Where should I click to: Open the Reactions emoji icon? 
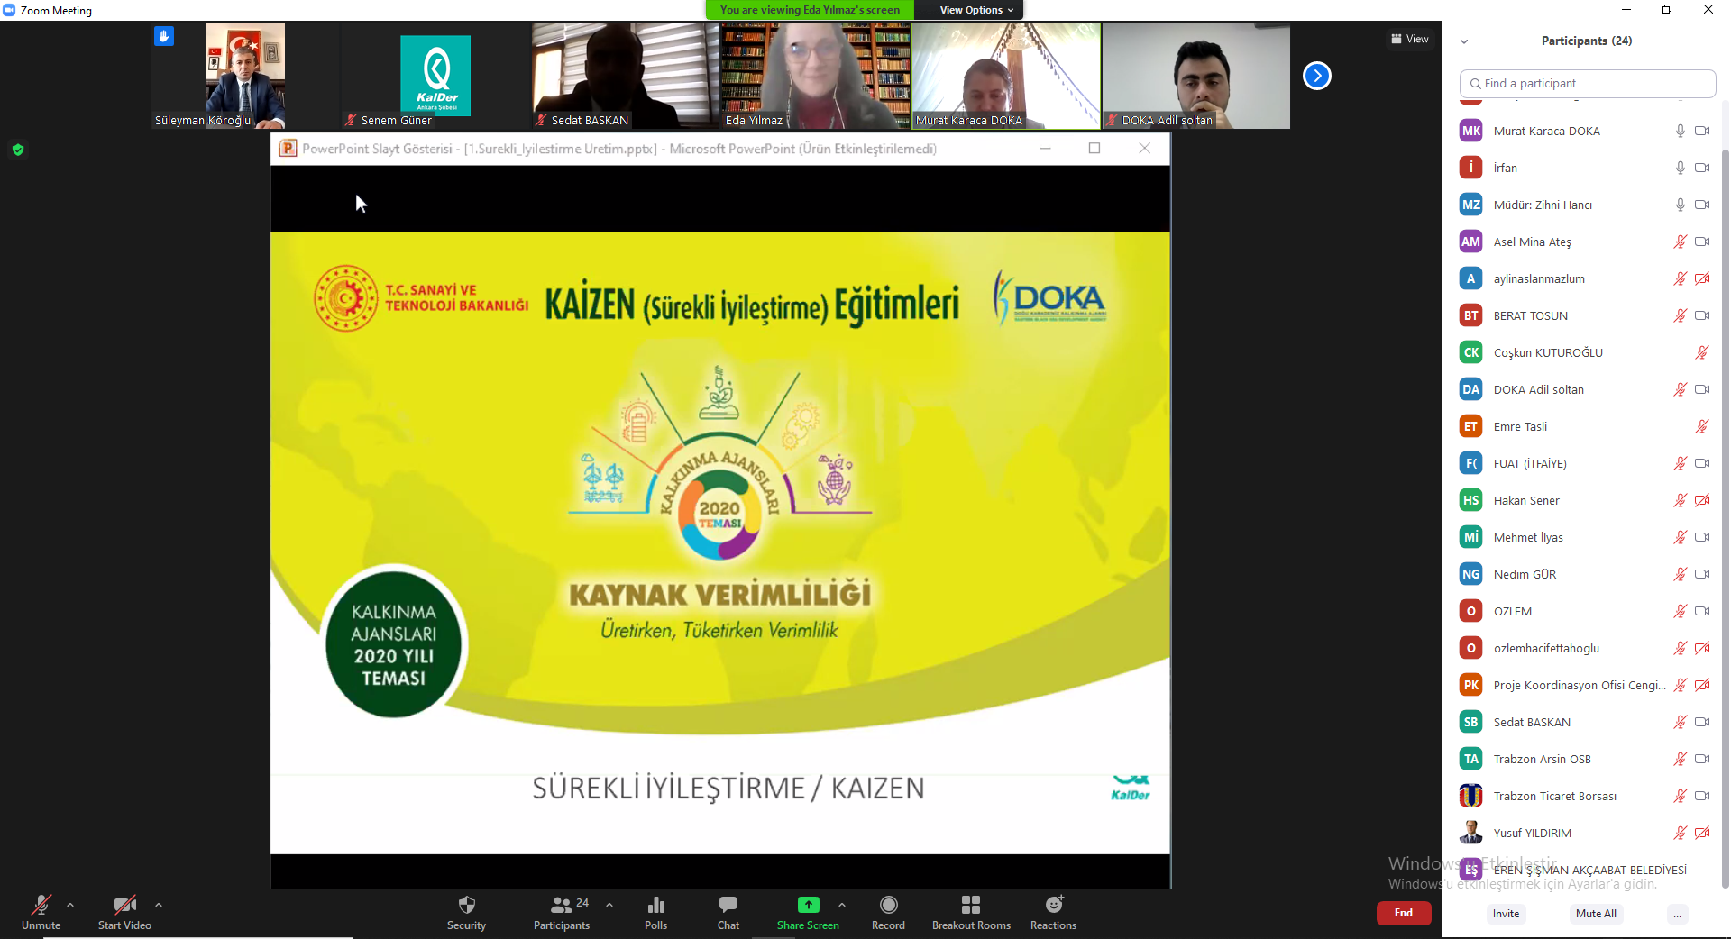tap(1053, 905)
